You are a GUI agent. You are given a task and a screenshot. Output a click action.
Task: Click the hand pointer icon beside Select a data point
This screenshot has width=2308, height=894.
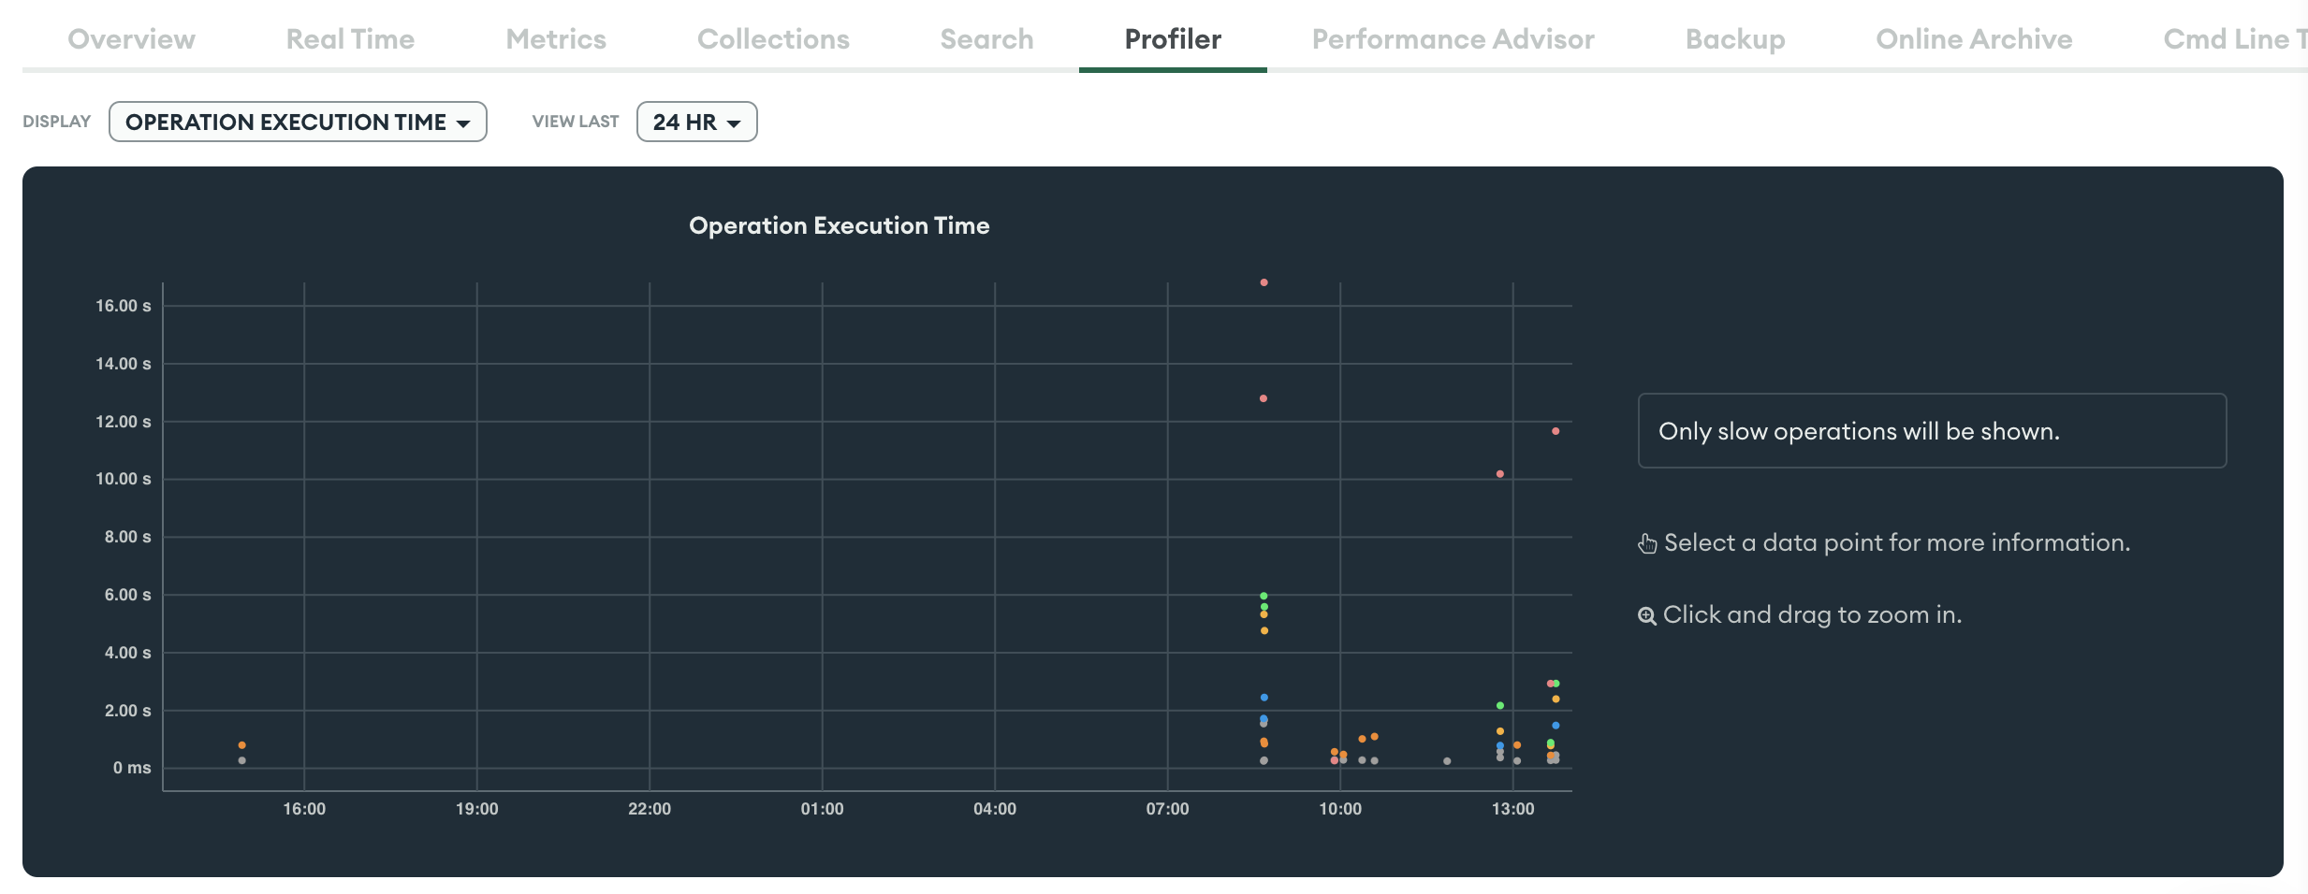pyautogui.click(x=1647, y=543)
